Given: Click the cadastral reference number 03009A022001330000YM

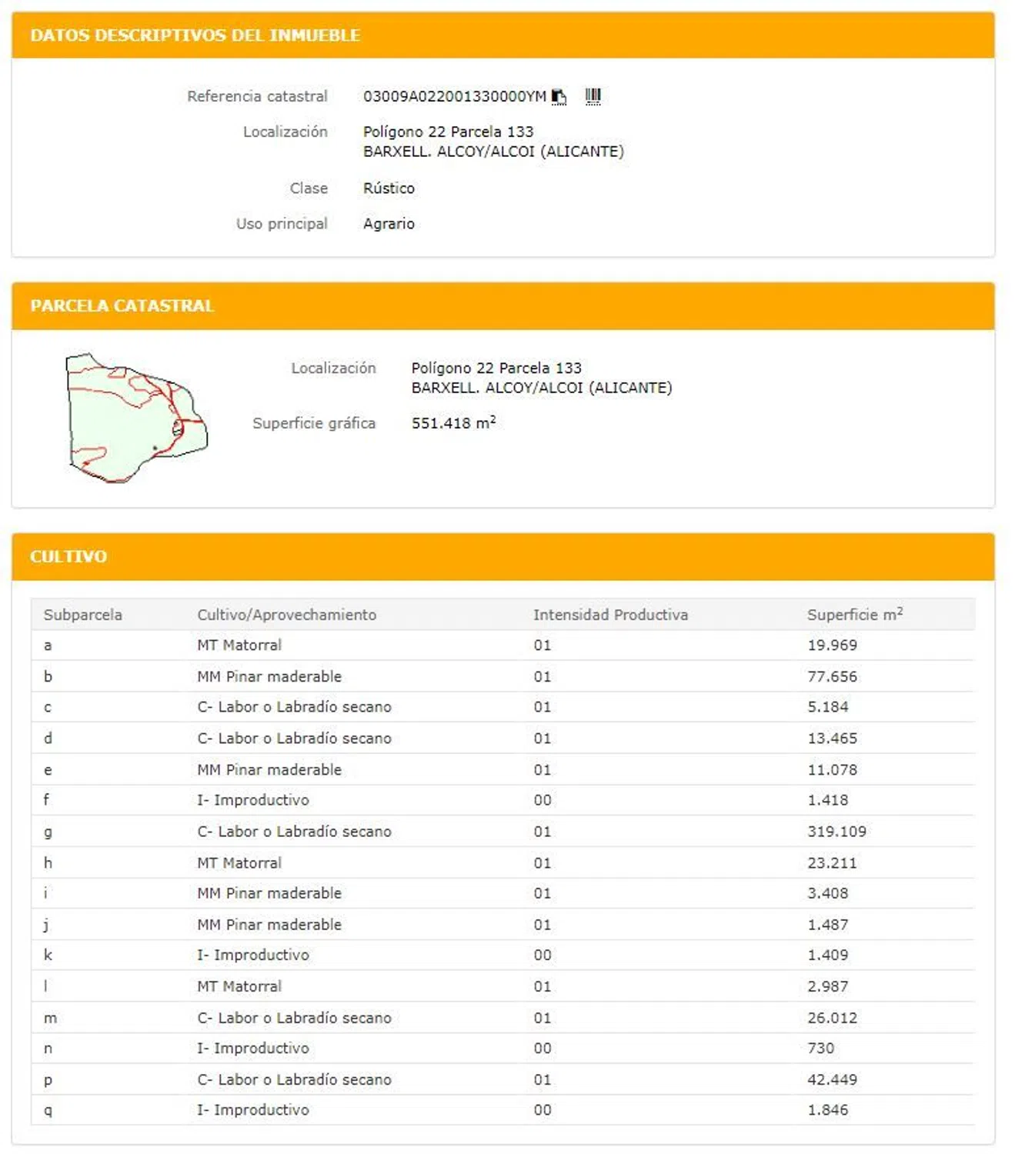Looking at the screenshot, I should 454,96.
